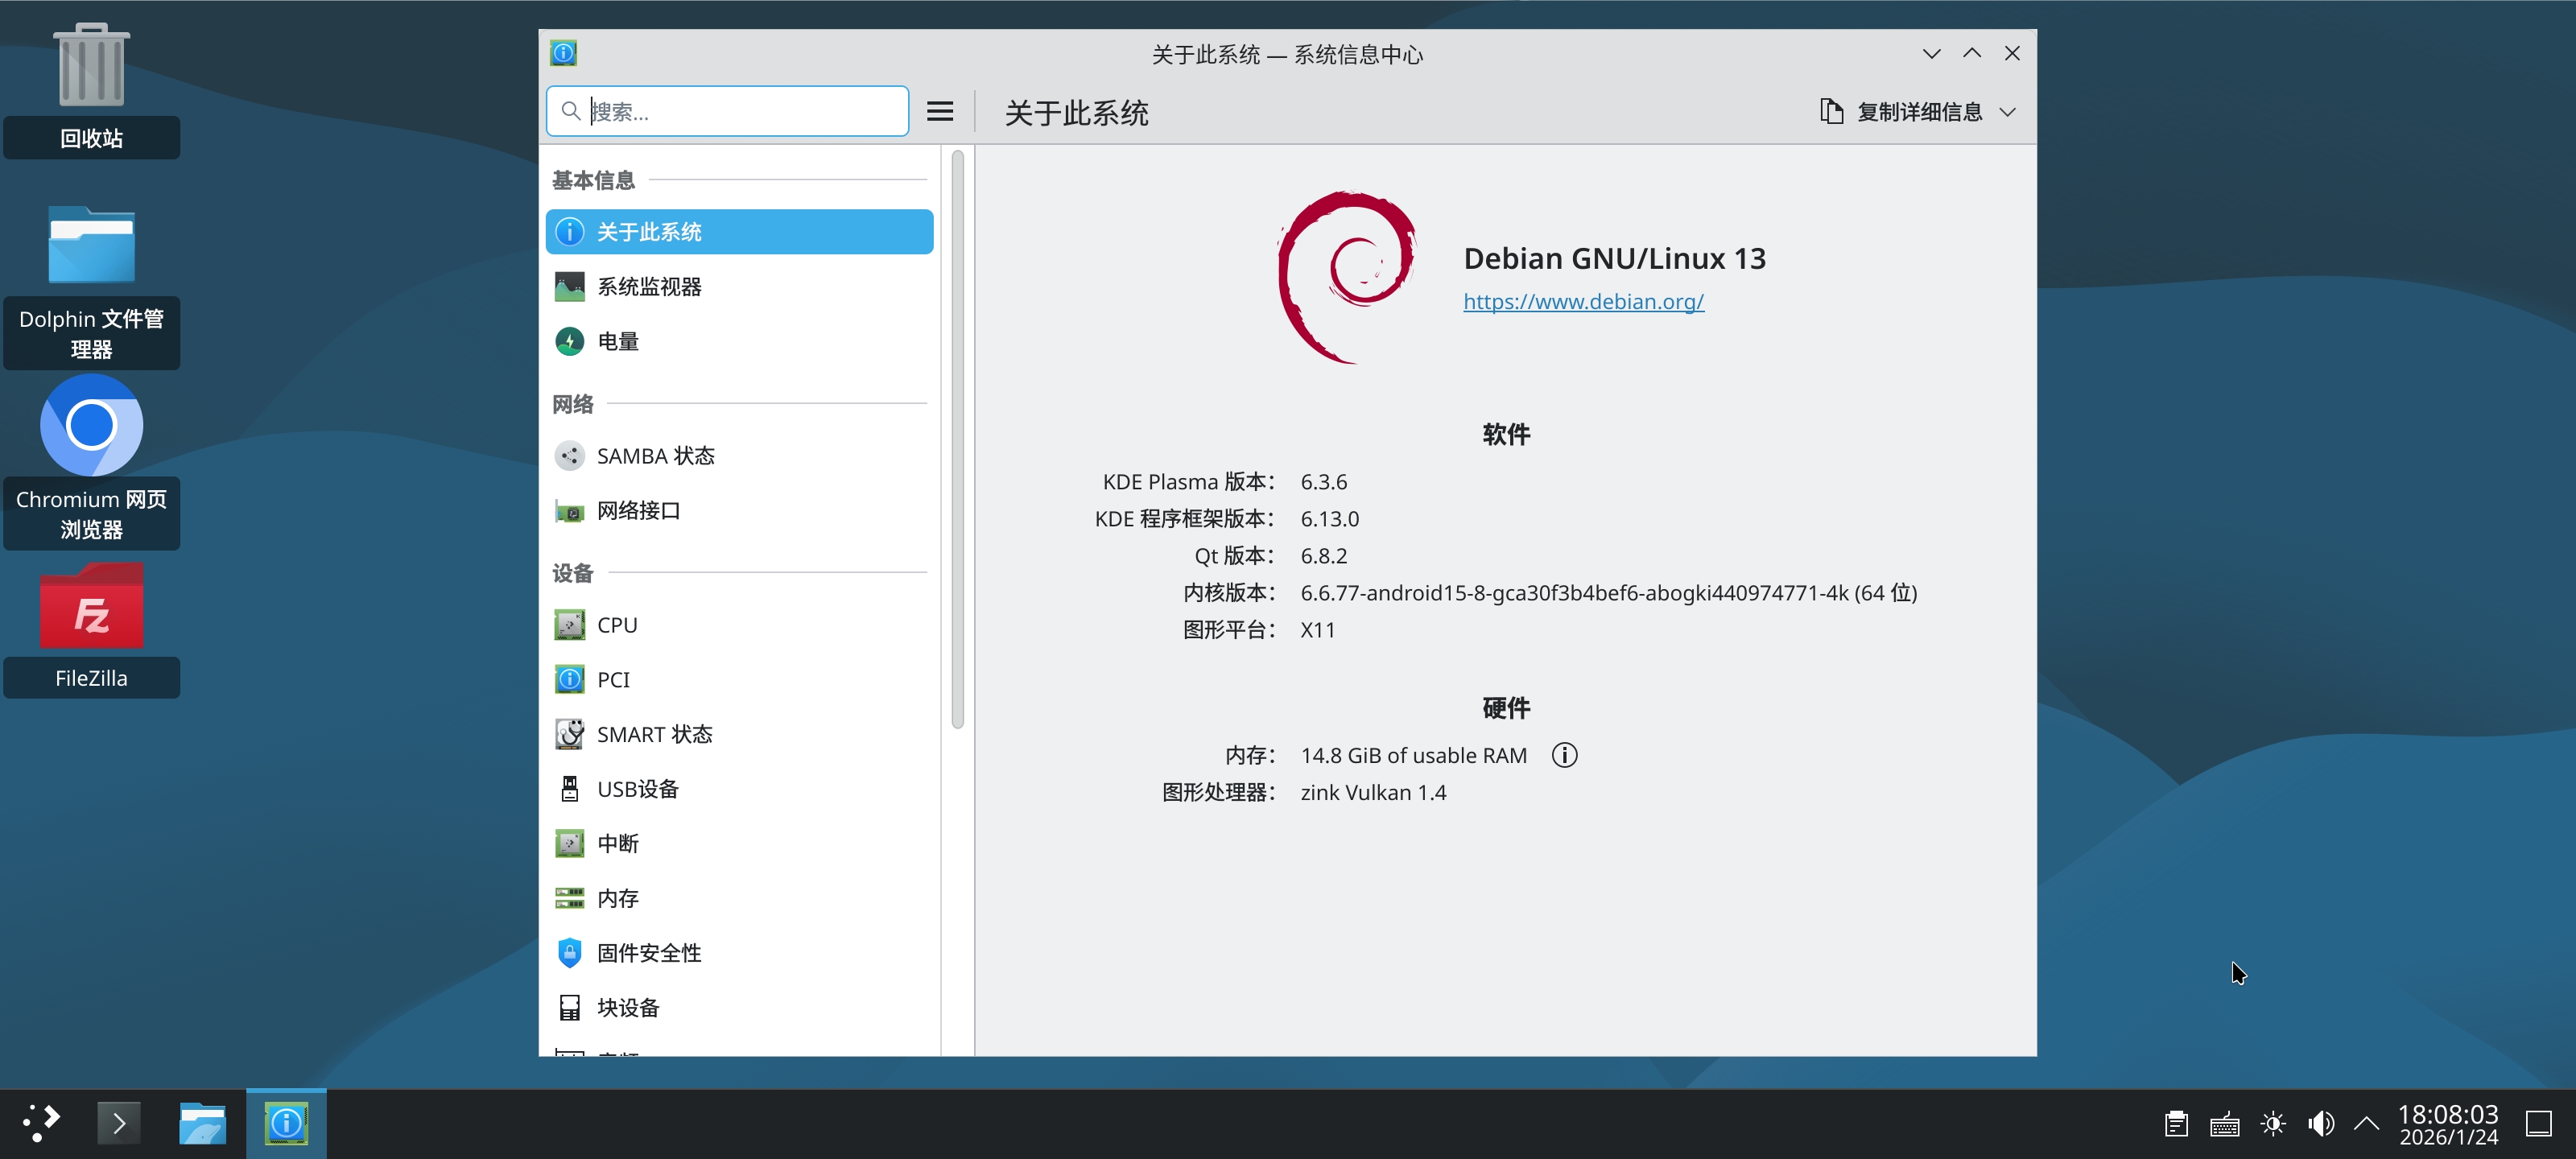Select the CPU device entry
2576x1159 pixels.
(616, 625)
